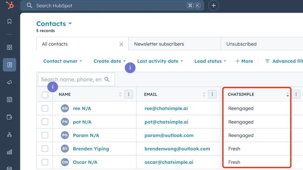Open the Workspaces grid sidebar icon
This screenshot has height=170, width=303.
click(10, 47)
